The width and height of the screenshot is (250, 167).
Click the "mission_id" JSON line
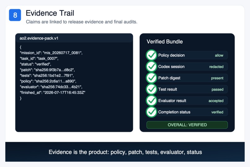(51, 53)
